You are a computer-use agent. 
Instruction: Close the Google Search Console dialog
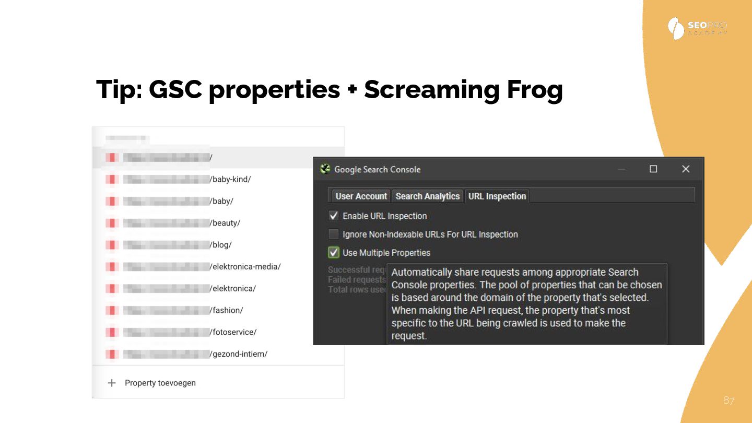coord(686,169)
